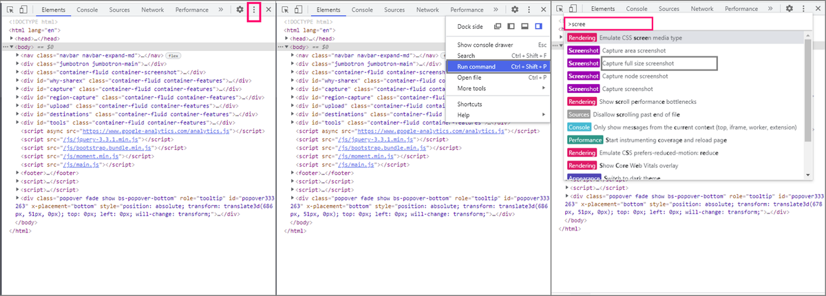Toggle device toolbar in left DevTools panel

[23, 10]
